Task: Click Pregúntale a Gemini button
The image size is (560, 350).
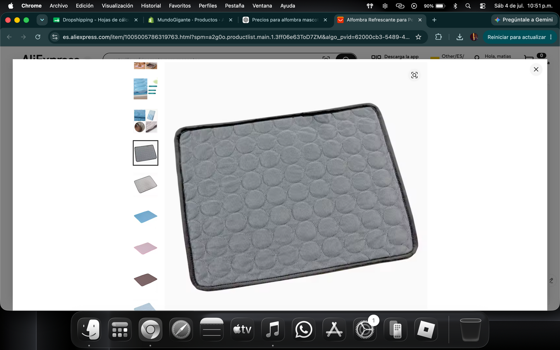Action: 524,20
